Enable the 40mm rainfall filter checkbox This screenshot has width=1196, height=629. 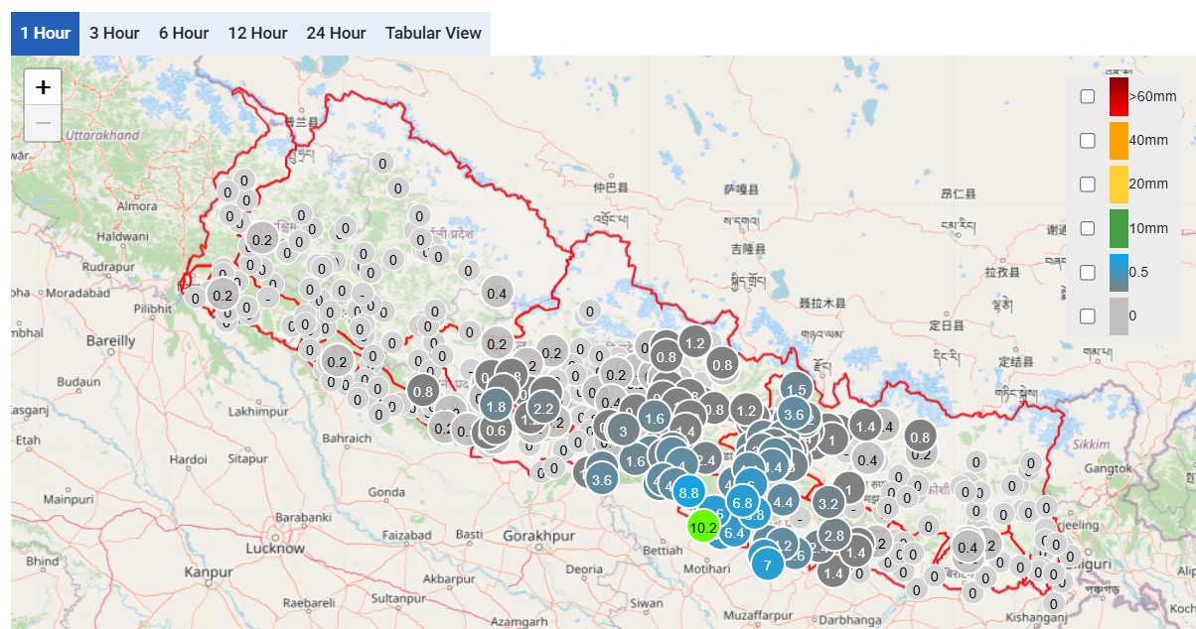point(1088,140)
